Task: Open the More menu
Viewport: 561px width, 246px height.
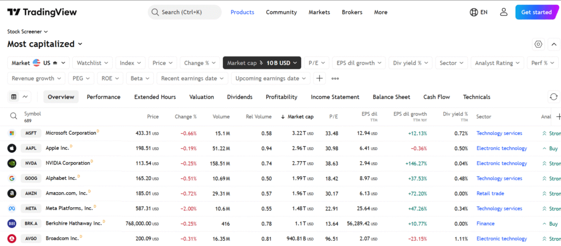Action: 381,12
